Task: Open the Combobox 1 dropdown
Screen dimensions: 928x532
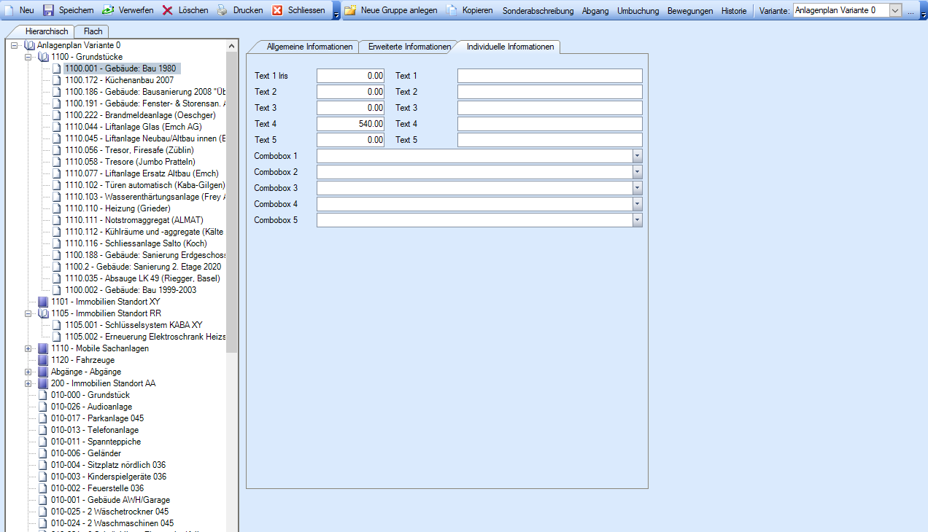Action: point(637,156)
